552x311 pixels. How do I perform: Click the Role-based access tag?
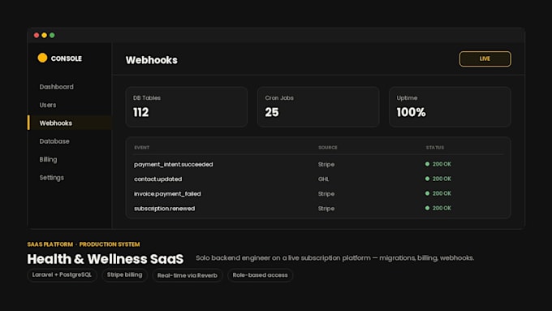[260, 275]
